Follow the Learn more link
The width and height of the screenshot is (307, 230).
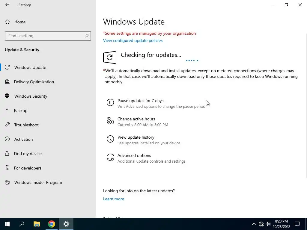point(114,199)
